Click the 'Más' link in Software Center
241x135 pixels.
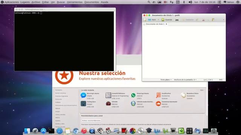(202, 90)
